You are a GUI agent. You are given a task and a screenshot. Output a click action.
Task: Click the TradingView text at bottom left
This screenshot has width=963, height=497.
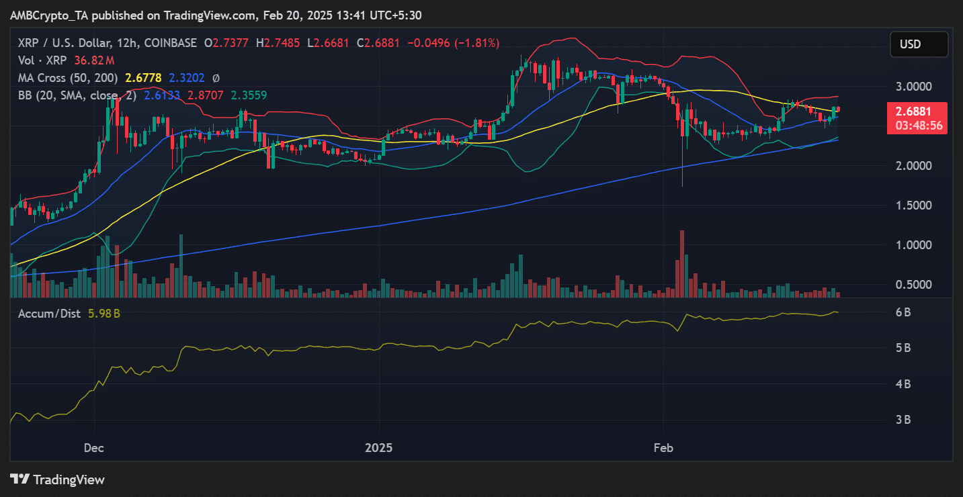coord(69,480)
